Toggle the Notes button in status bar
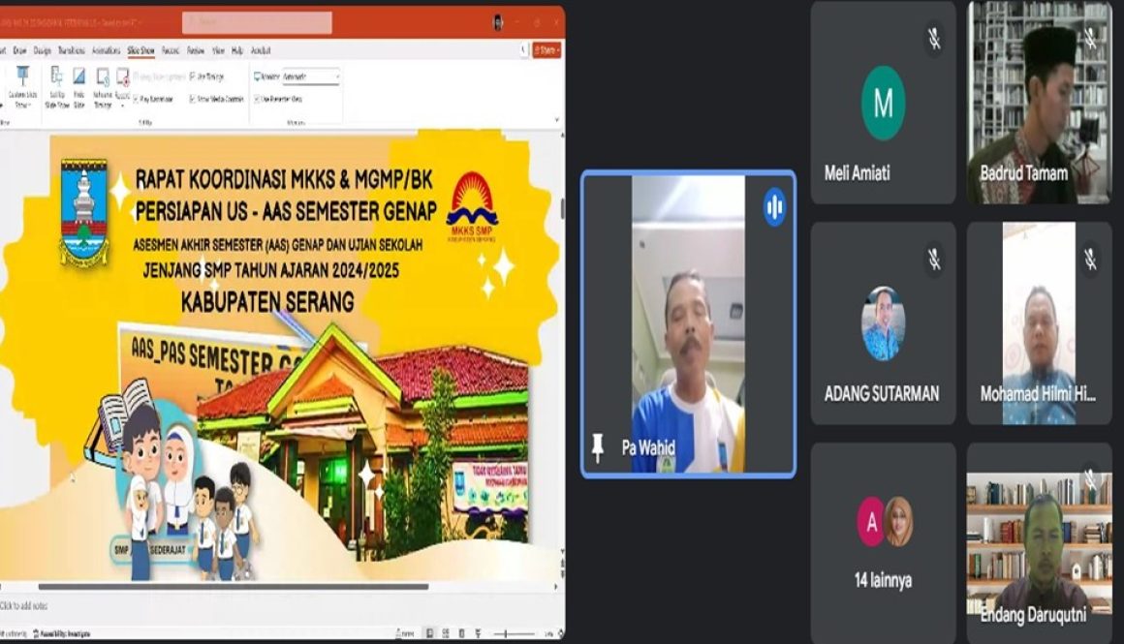1124x644 pixels. [406, 633]
